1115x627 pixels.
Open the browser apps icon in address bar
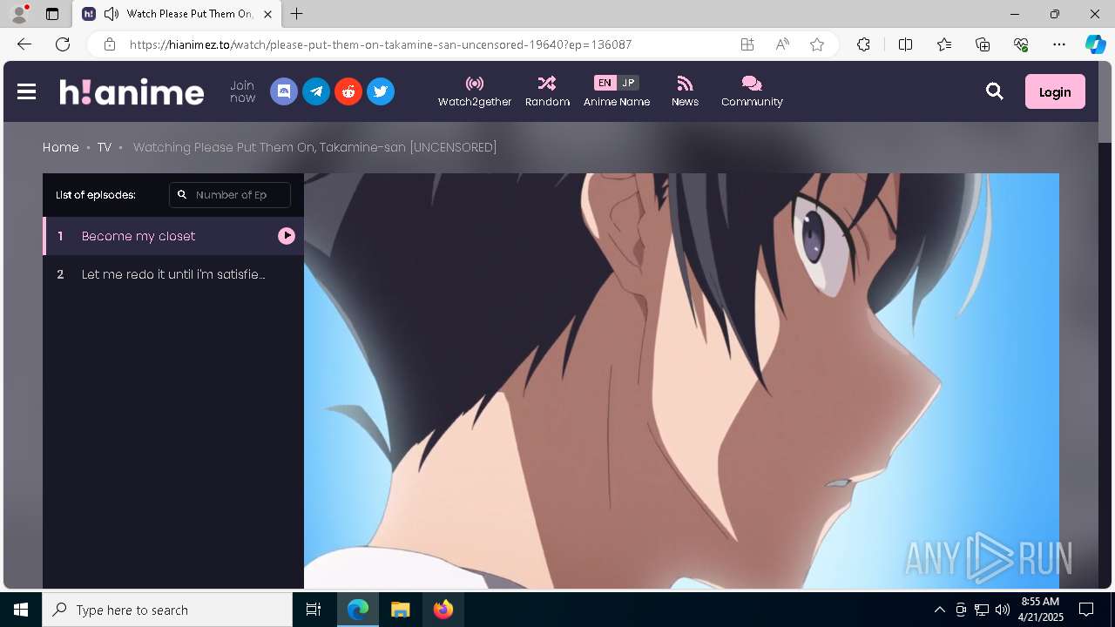pyautogui.click(x=747, y=44)
